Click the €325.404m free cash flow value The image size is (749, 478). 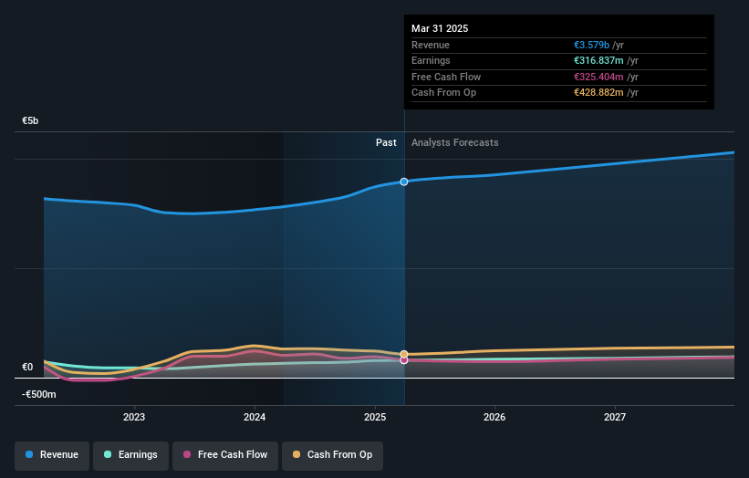tap(598, 77)
